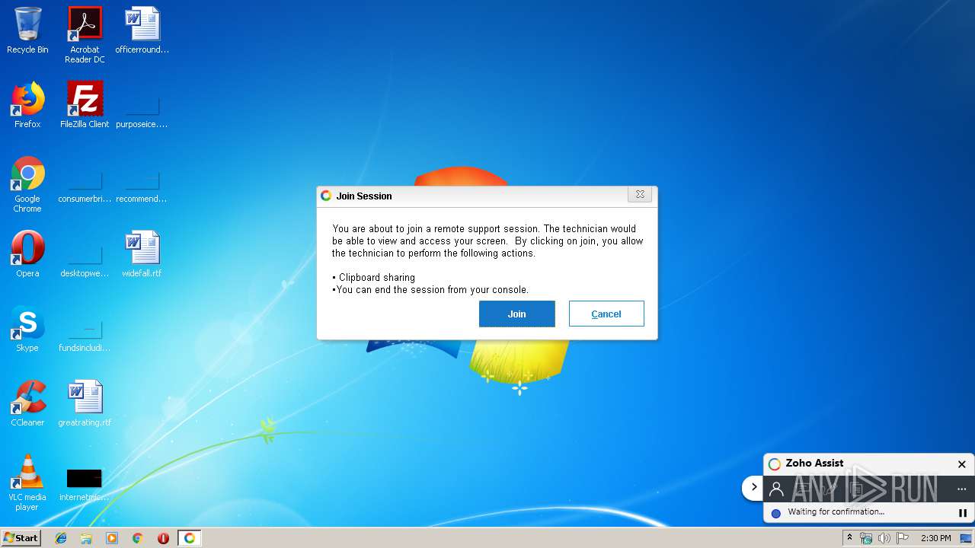Open Action Center flag icon

[x=903, y=538]
